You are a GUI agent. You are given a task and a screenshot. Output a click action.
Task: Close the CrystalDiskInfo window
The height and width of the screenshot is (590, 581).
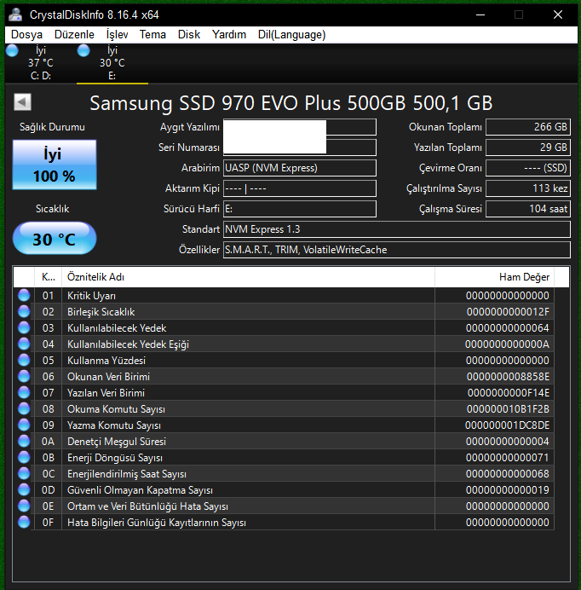point(558,14)
